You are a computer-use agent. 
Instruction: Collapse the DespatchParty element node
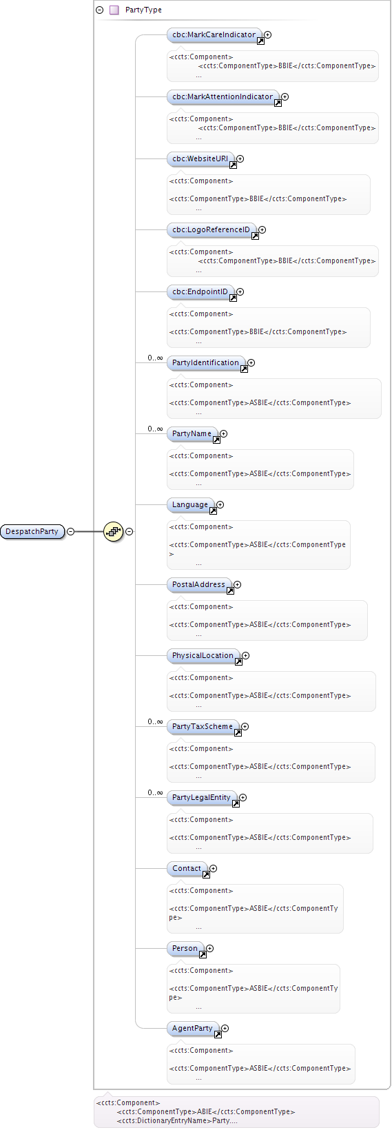70,531
